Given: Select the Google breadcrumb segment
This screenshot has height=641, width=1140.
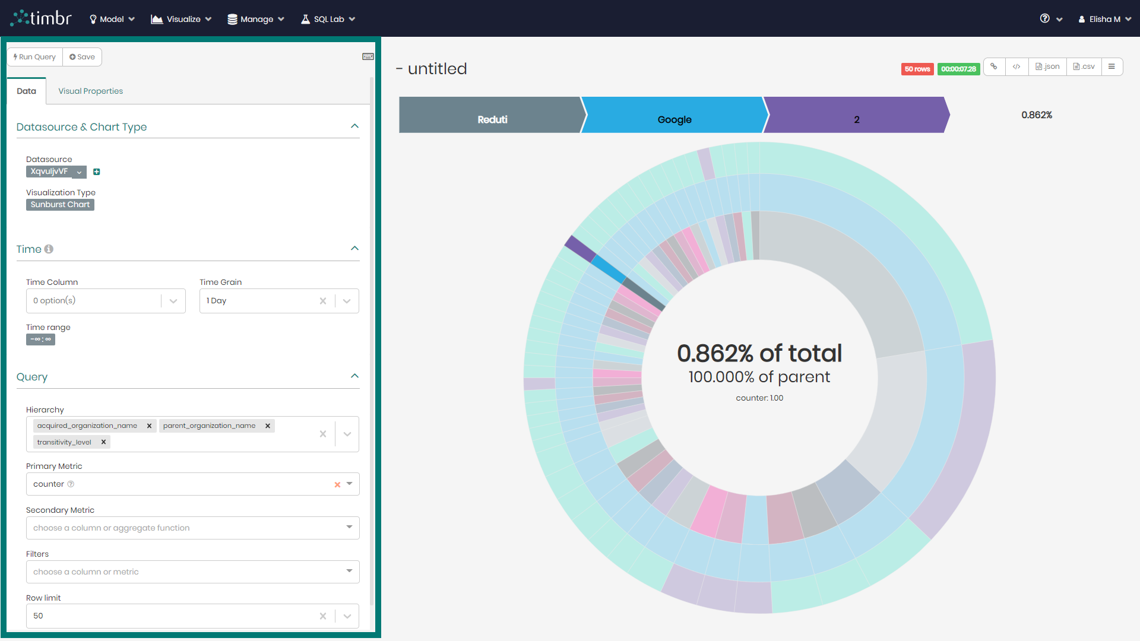Looking at the screenshot, I should [674, 119].
